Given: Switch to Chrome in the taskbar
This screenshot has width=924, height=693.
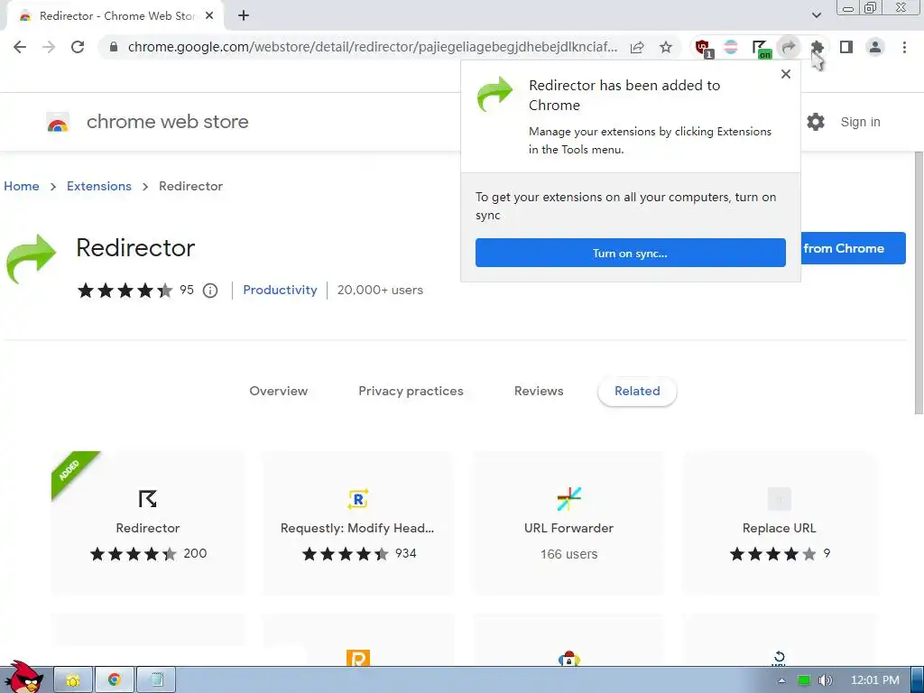Looking at the screenshot, I should [x=115, y=680].
